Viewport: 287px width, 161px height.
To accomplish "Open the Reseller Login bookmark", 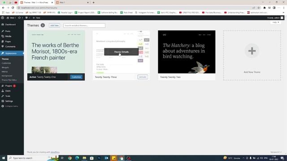I will 65,13.
